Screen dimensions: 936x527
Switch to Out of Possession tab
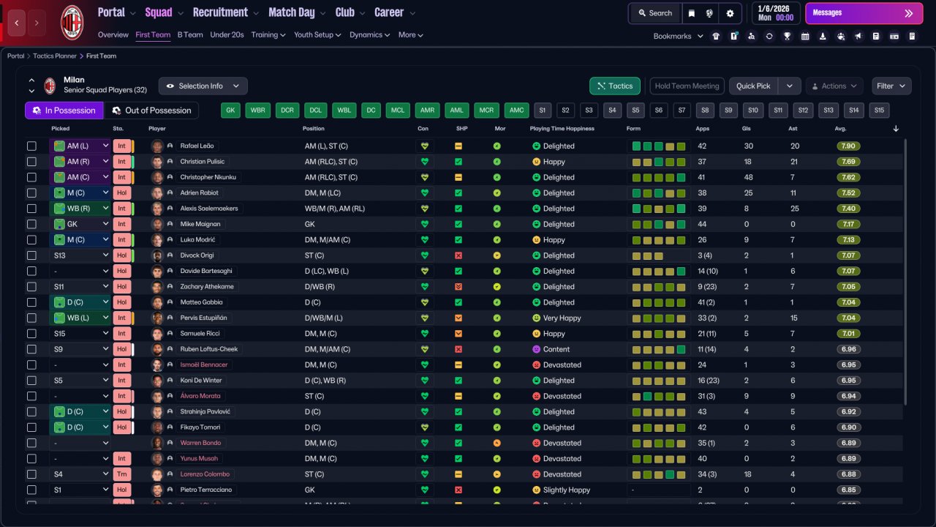coord(151,111)
